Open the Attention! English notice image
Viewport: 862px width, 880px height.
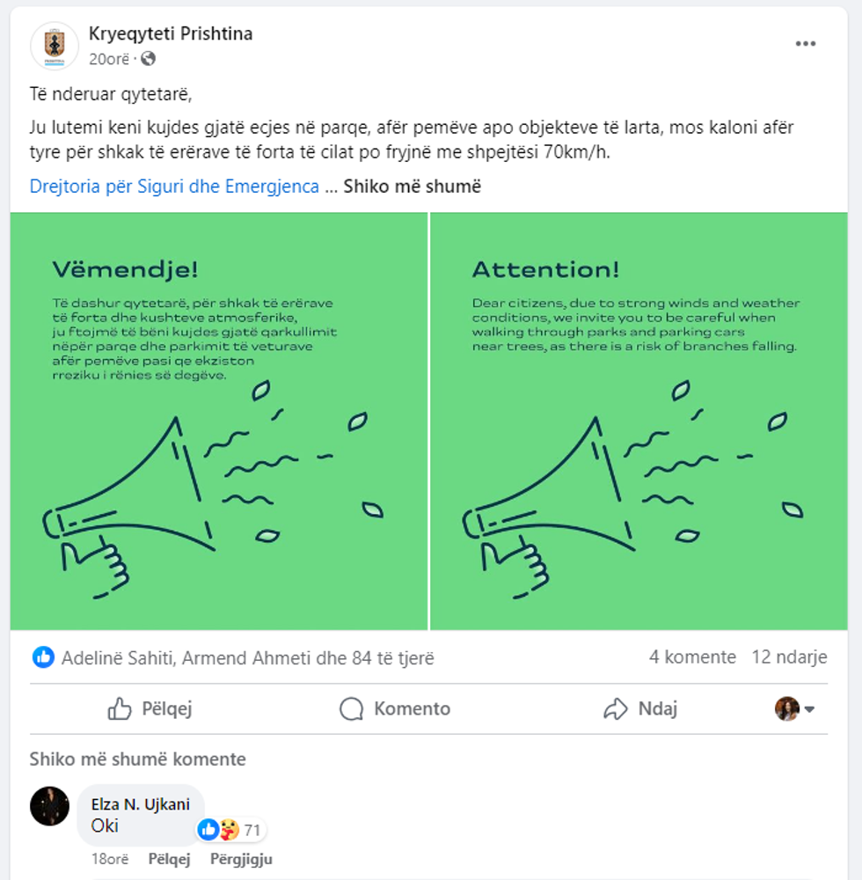[x=639, y=421]
